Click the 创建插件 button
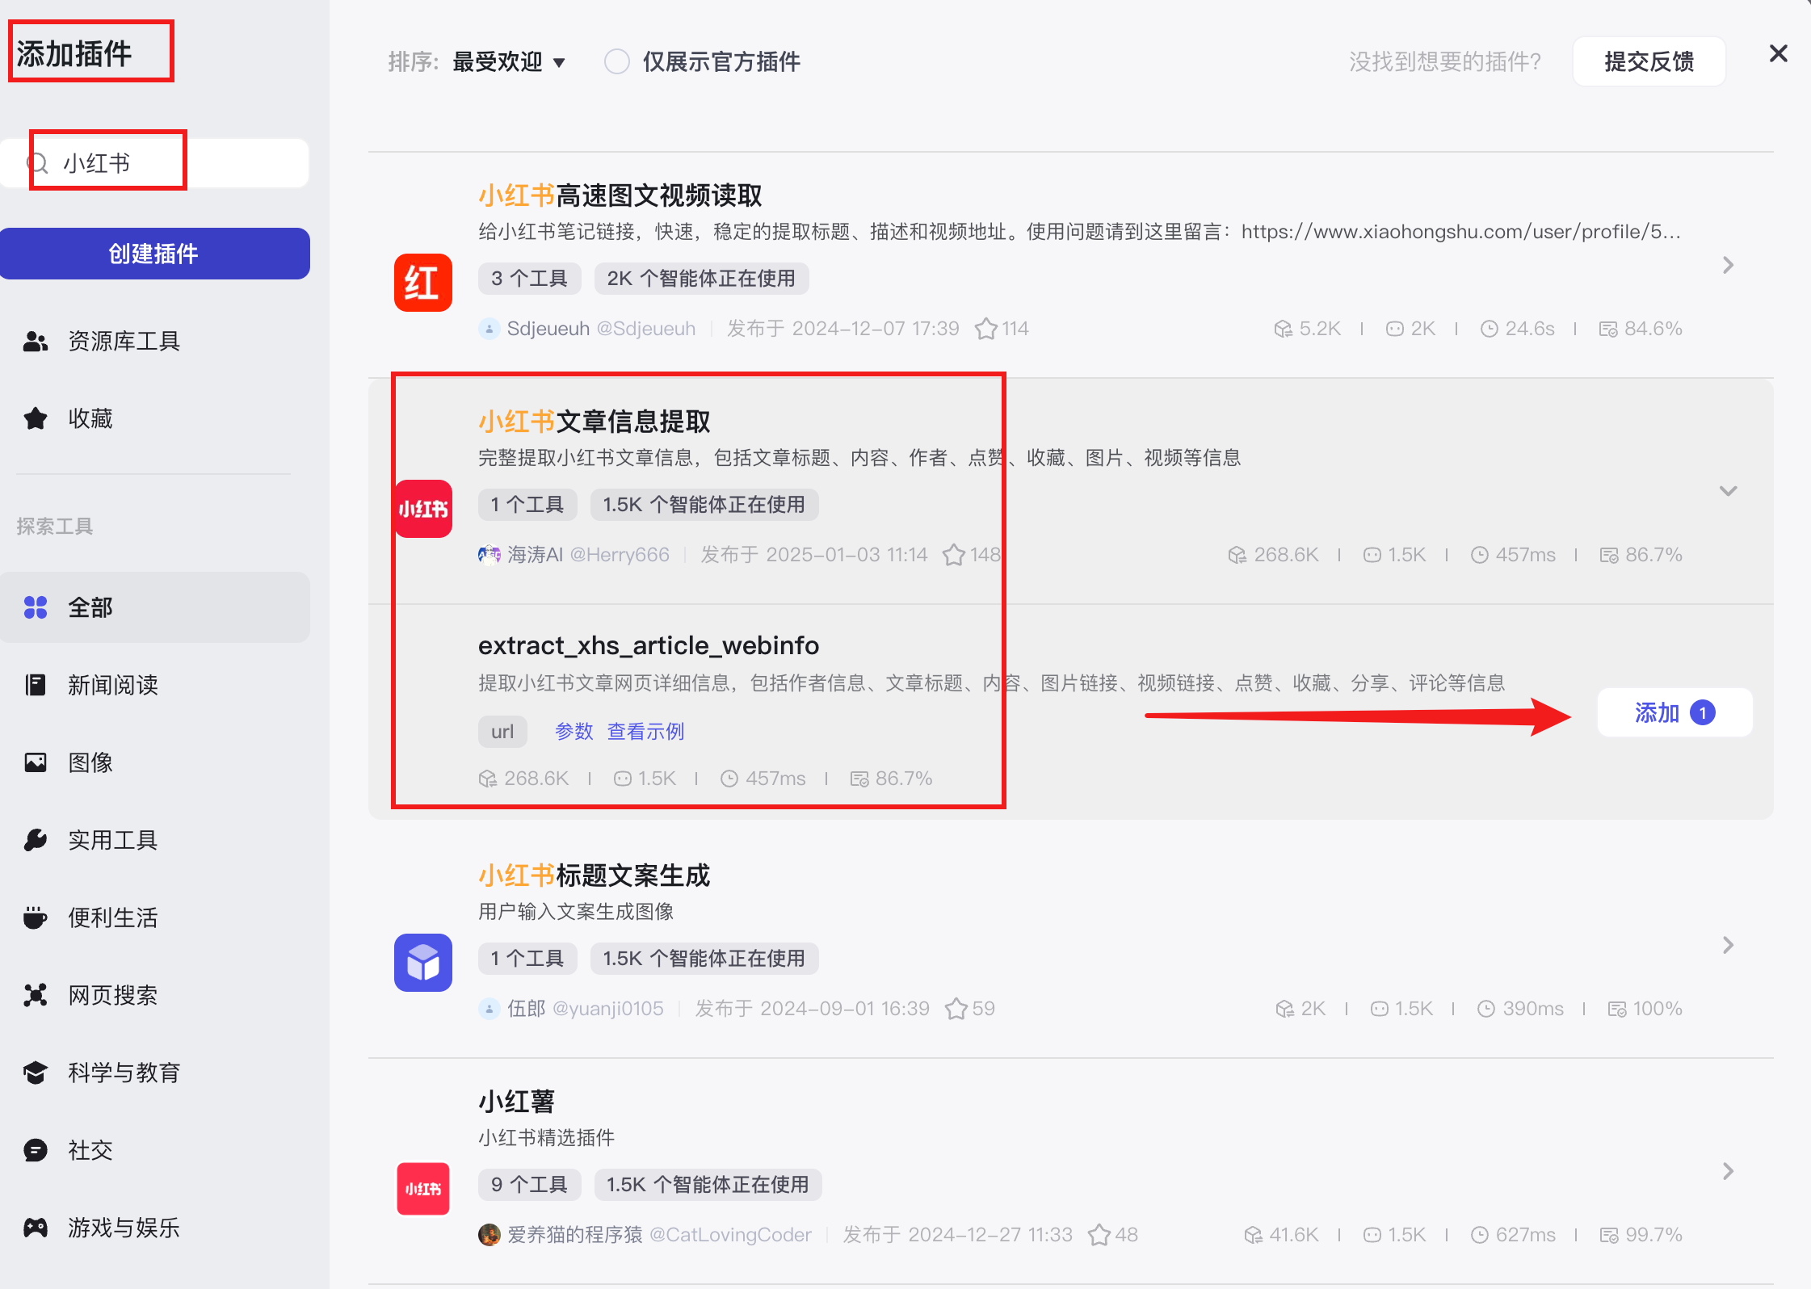This screenshot has height=1289, width=1811. (155, 253)
